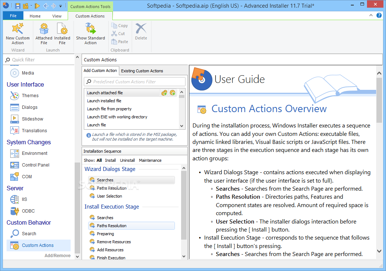The width and height of the screenshot is (386, 271).
Task: Filter sequence to Maintenance actions
Action: (150, 160)
